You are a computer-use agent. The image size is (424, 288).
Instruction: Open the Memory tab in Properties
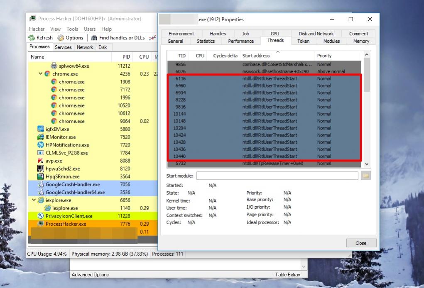tap(361, 41)
